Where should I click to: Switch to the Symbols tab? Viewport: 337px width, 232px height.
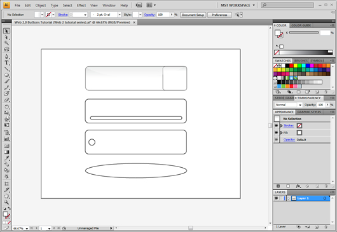click(x=317, y=60)
